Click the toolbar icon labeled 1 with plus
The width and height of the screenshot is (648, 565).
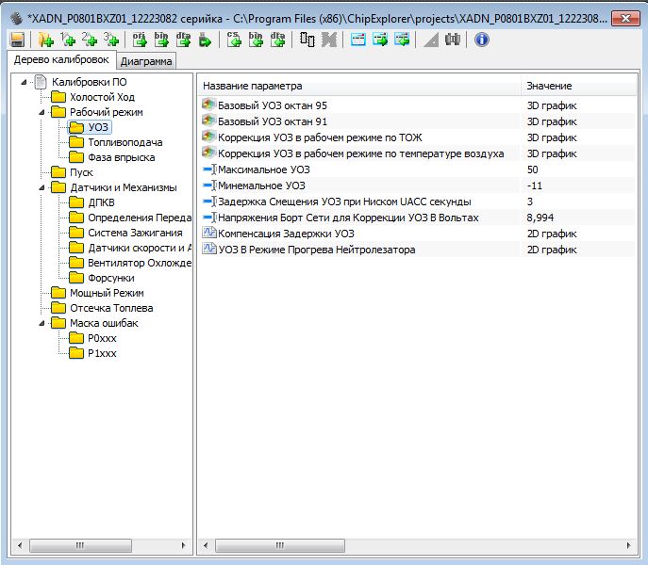tap(67, 40)
